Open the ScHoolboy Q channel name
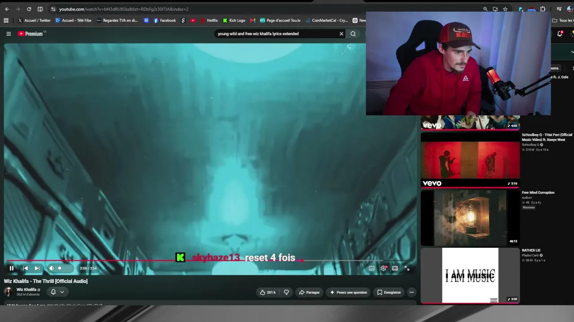Viewport: 574px width, 322px height. (531, 145)
